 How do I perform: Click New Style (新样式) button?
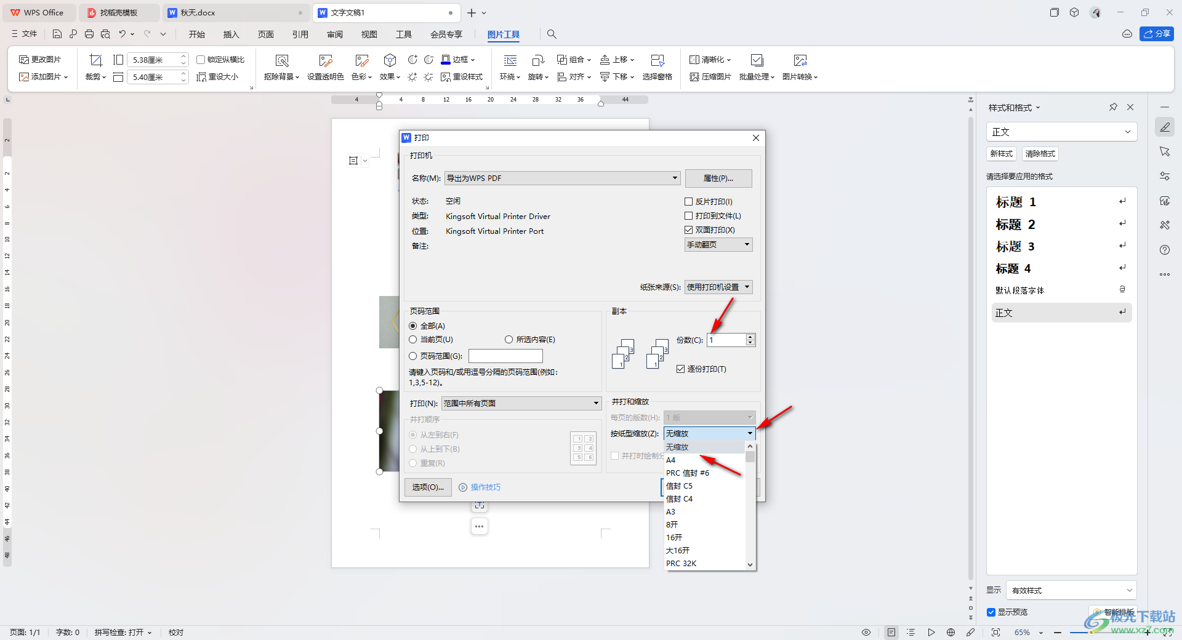pos(1001,154)
